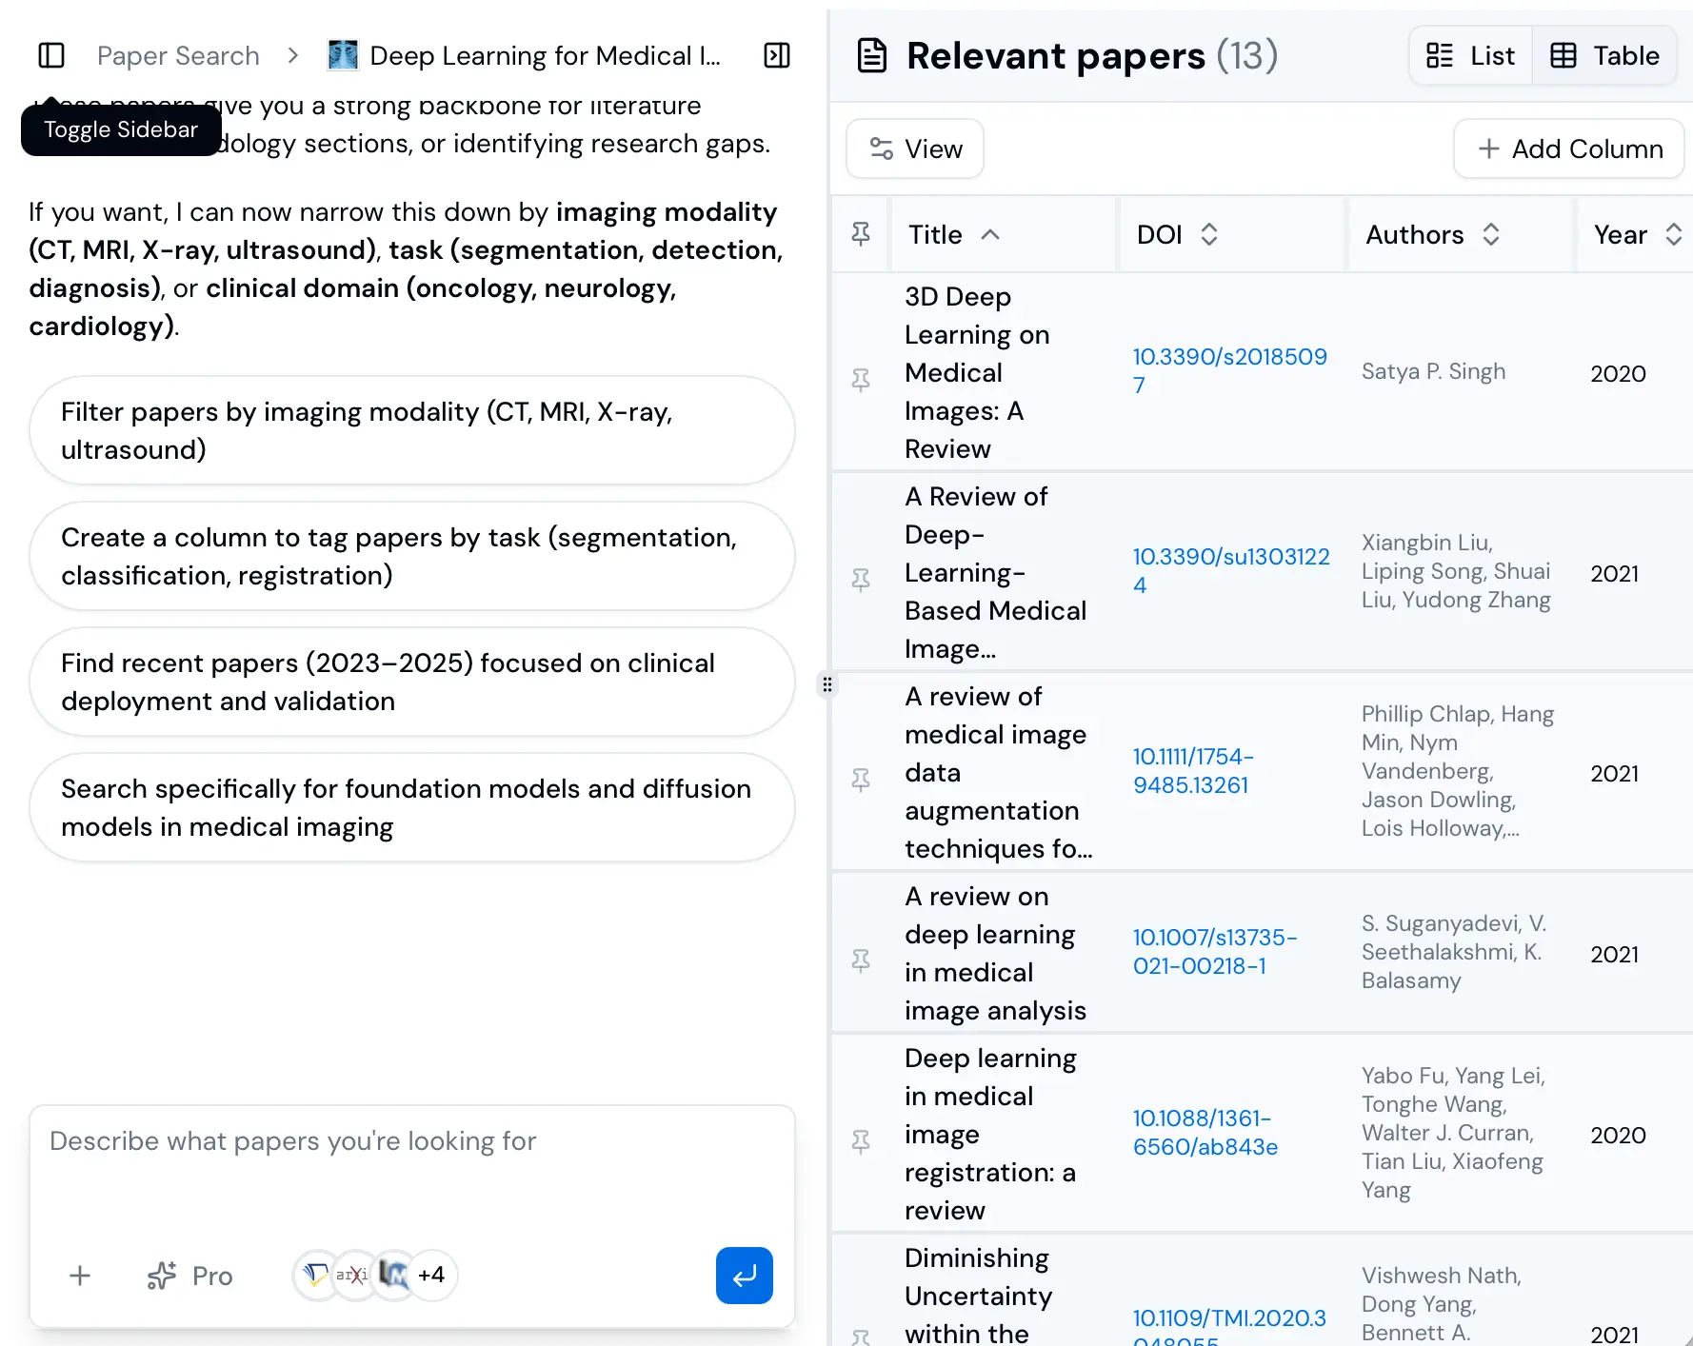Click the panel expand icon beside the breadcrumb
Screen dimensions: 1693x1346
(776, 55)
